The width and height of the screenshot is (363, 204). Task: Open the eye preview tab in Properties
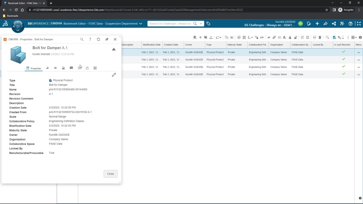tap(55, 68)
